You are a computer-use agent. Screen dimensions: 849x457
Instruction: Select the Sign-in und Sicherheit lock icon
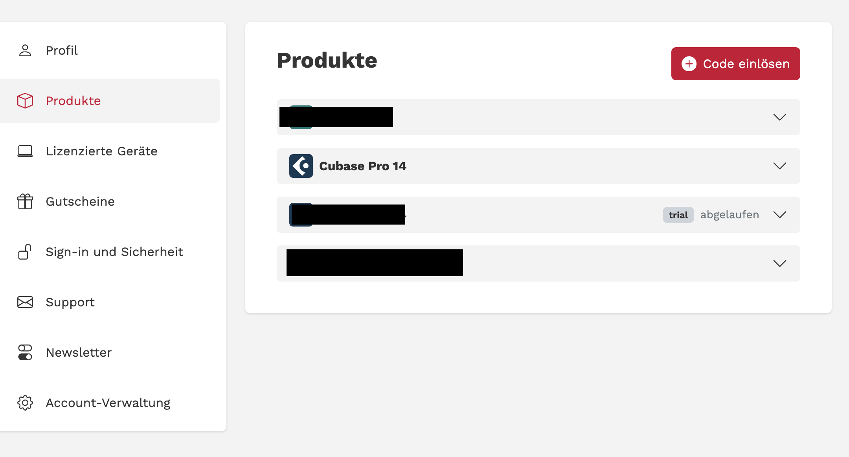click(25, 252)
